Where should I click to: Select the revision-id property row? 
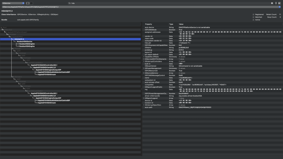point(213,103)
